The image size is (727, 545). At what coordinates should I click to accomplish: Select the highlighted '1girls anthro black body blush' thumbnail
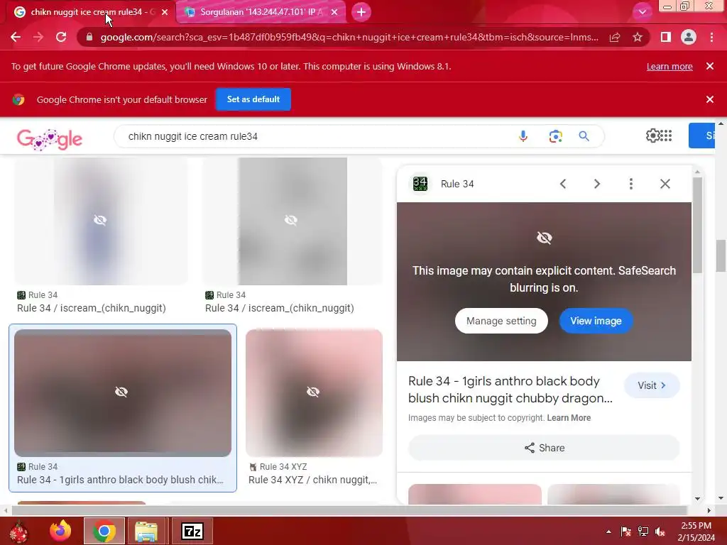pos(123,393)
